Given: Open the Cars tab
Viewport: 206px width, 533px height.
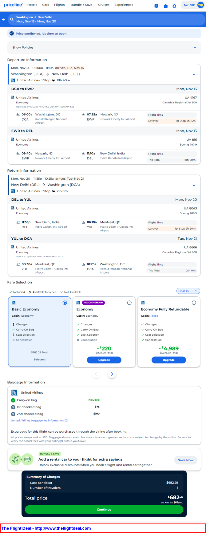Looking at the screenshot, I should 46,5.
